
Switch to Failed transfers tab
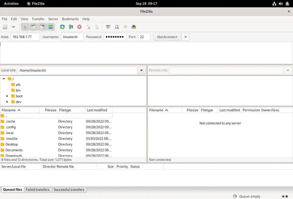37,190
